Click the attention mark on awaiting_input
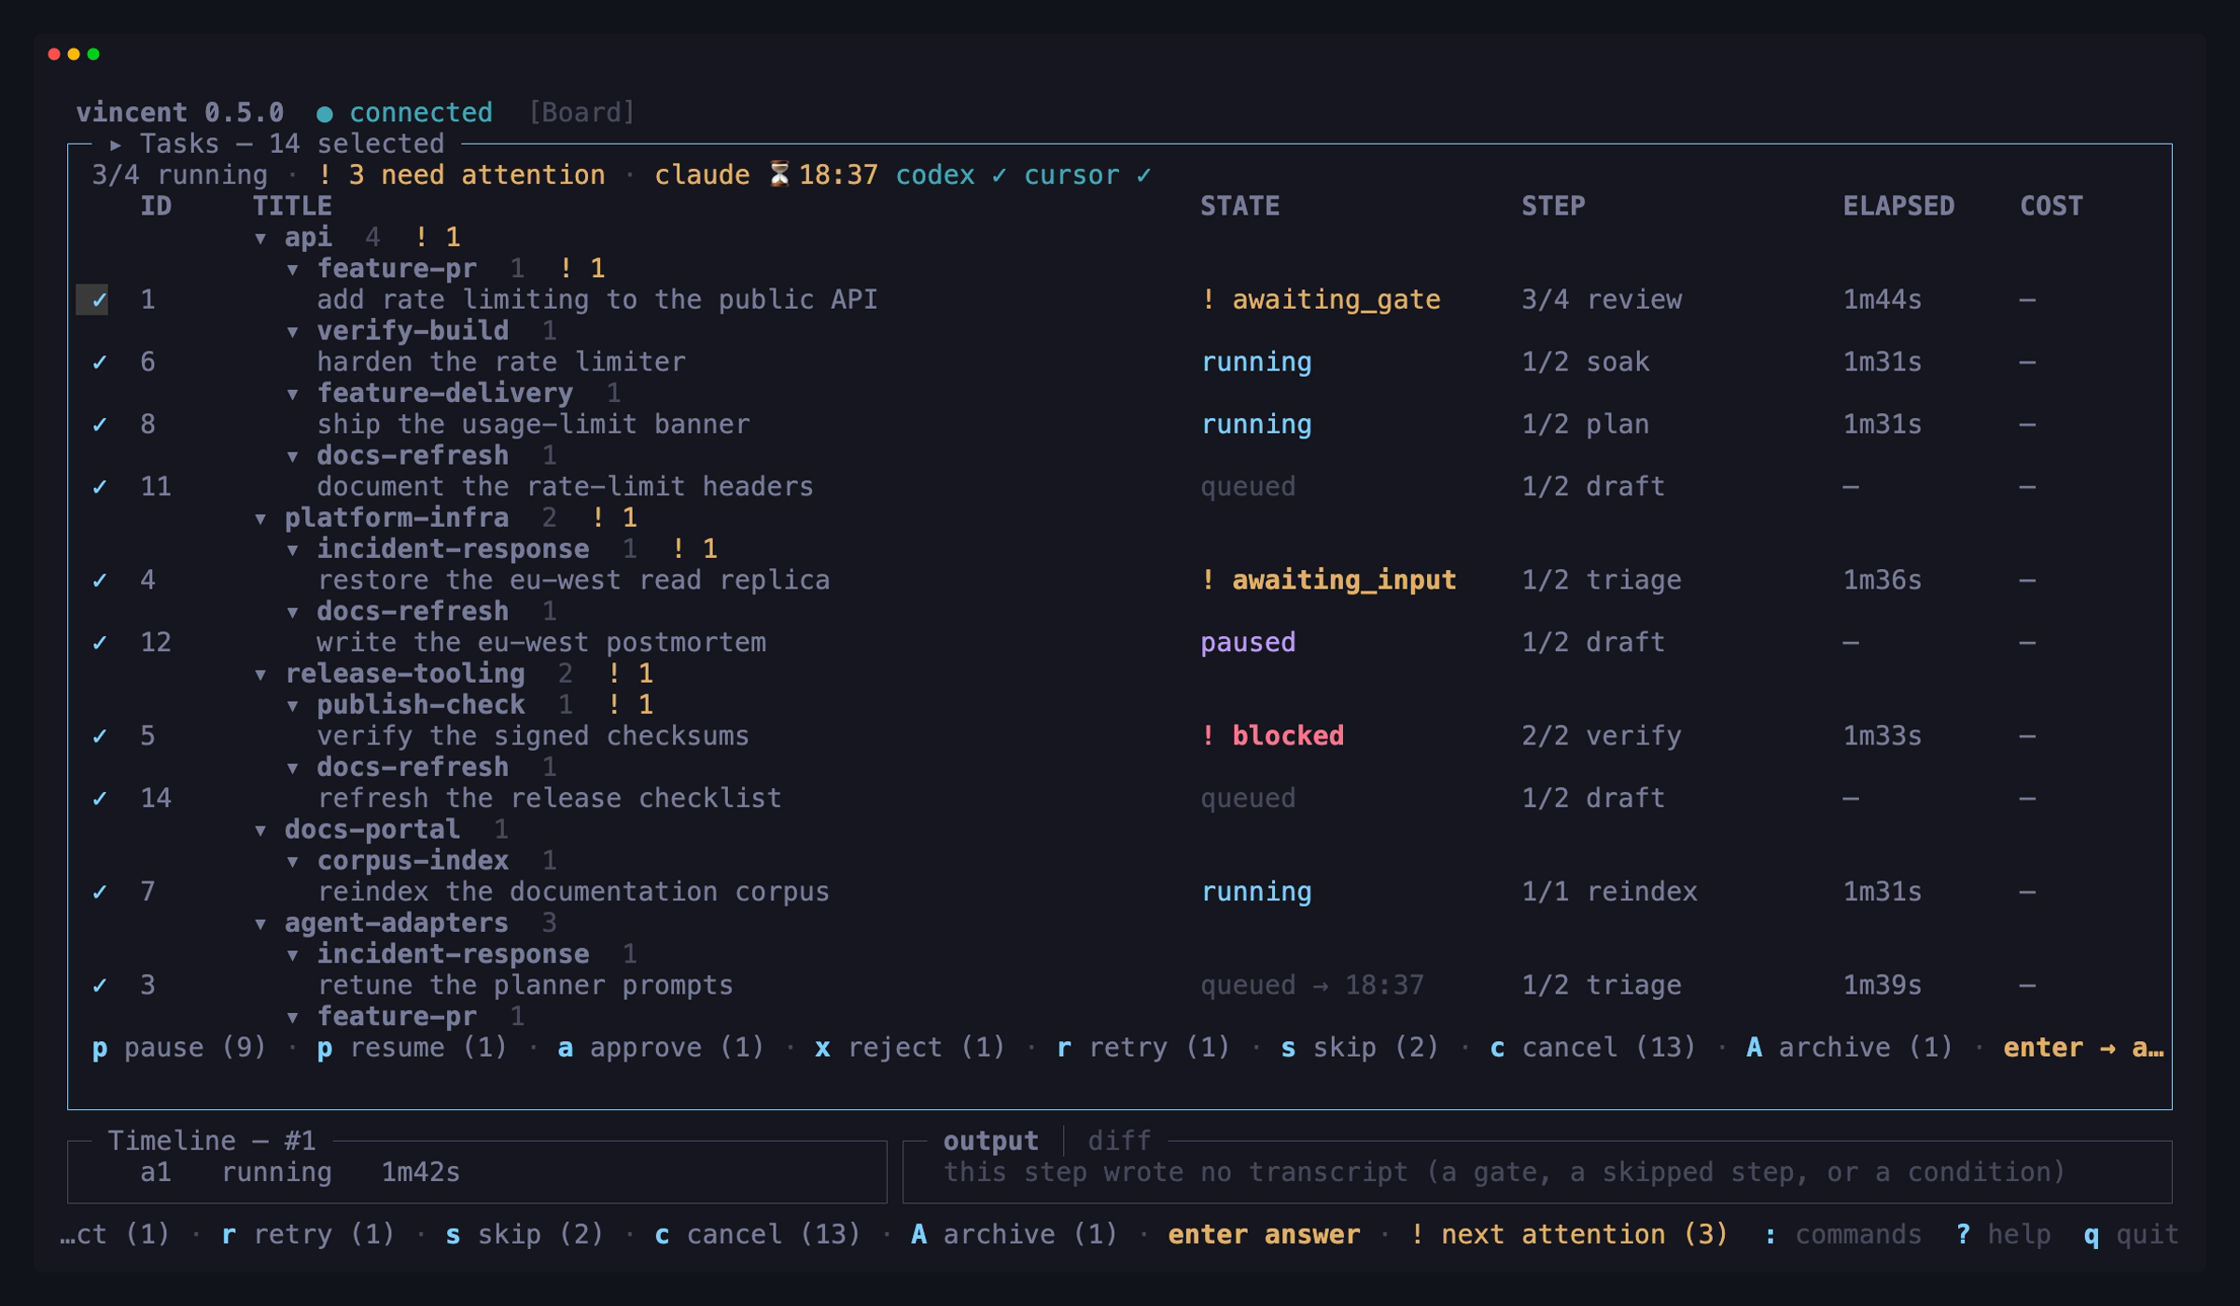2240x1306 pixels. point(1209,580)
